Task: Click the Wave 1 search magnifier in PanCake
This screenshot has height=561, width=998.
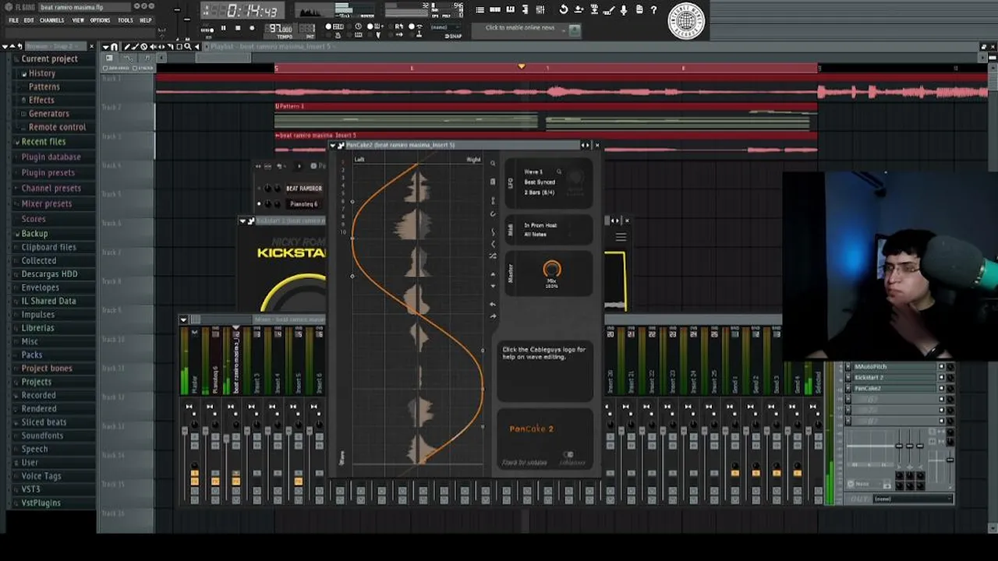Action: pyautogui.click(x=559, y=171)
